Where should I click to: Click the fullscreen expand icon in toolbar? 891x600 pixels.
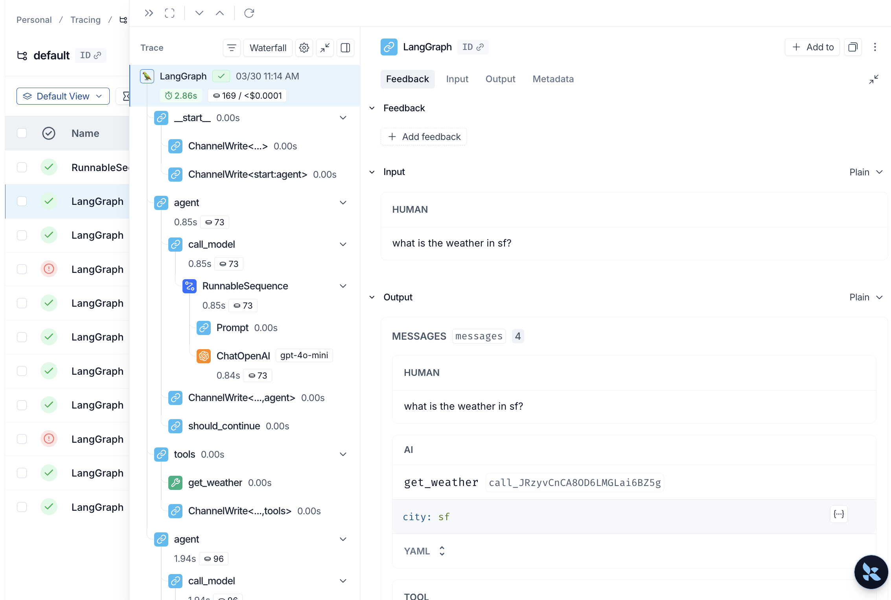click(x=169, y=13)
